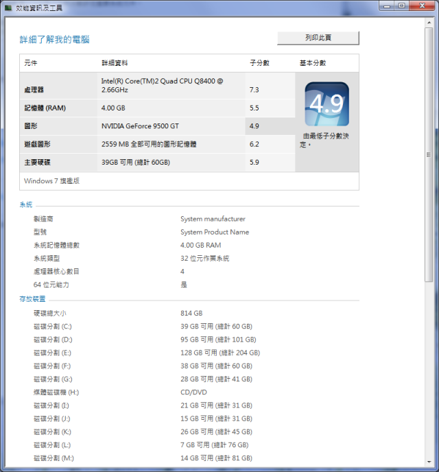Click the gaming graphics subscore 6.2
This screenshot has height=472, width=439.
tap(254, 144)
